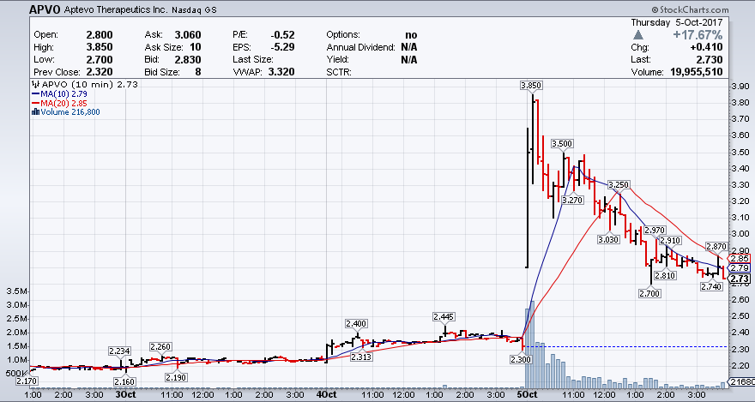Viewport: 755px width, 402px height.
Task: Click the Aptevo Therapeutics Inc. company name
Action: [131, 10]
